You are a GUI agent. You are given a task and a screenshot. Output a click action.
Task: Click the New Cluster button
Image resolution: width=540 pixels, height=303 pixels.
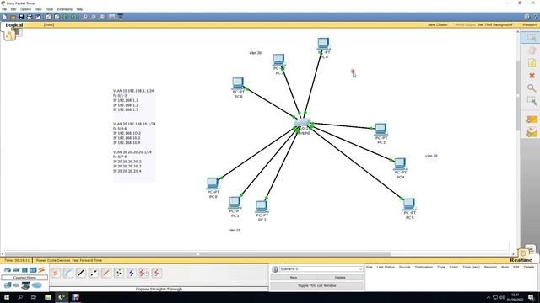coord(438,24)
